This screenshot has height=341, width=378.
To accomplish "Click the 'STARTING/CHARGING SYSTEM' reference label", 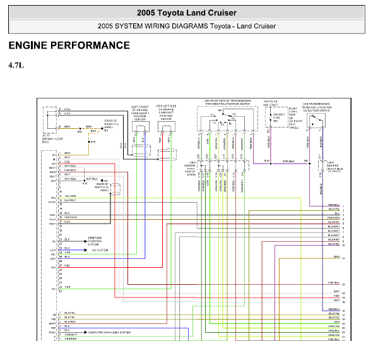I will point(95,241).
